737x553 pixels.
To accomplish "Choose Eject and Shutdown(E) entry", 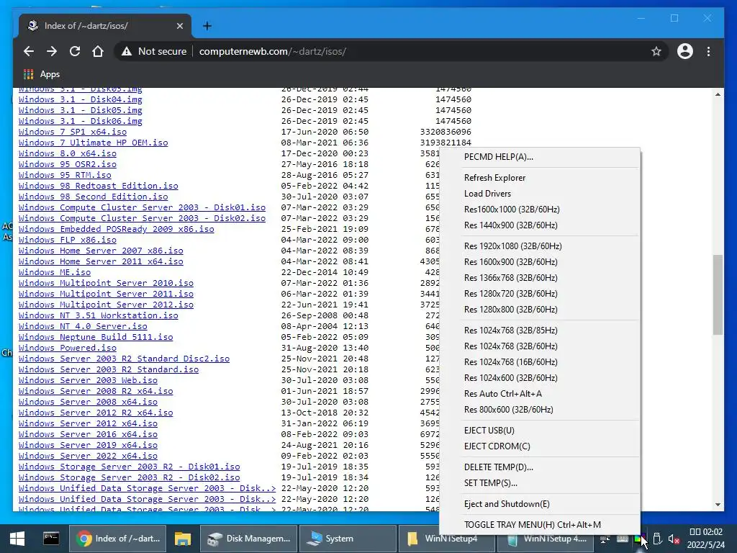I will coord(540,504).
